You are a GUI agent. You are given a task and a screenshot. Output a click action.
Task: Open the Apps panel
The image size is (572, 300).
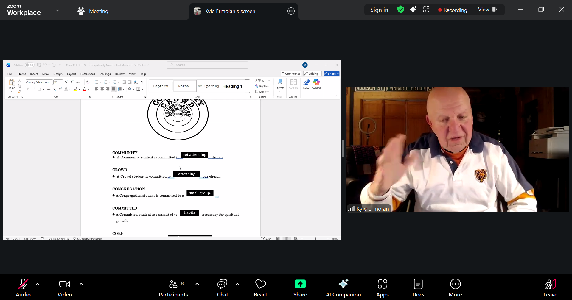382,287
